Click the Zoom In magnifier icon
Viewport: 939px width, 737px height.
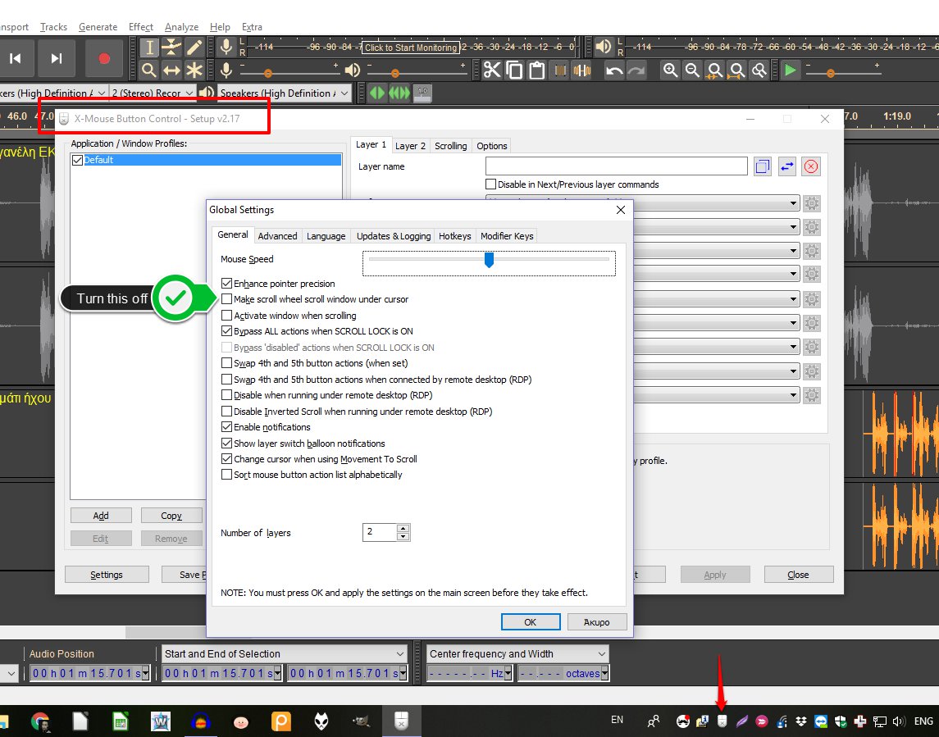pos(670,70)
